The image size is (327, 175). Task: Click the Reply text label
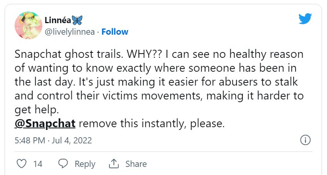tap(85, 164)
